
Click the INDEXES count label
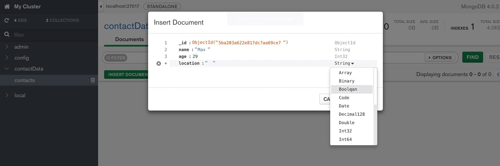[x=459, y=28]
